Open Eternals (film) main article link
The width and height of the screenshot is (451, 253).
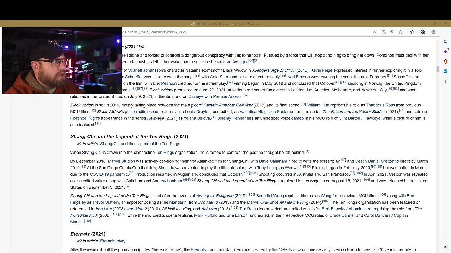113,241
